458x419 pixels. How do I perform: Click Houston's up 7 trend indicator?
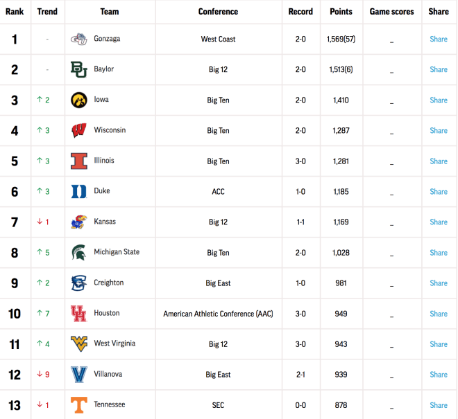tap(43, 314)
